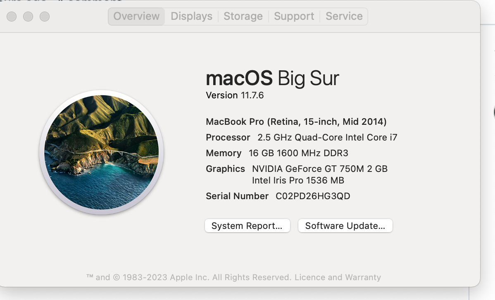Image resolution: width=495 pixels, height=300 pixels.
Task: Check for updates via Software Update
Action: [345, 226]
